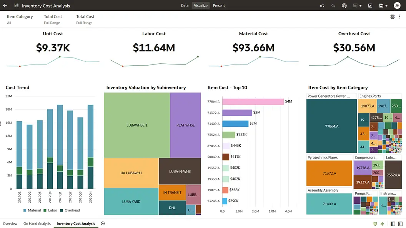Toggle the right panel visibility icon
Viewport: 406px width, 228px height.
point(400,224)
